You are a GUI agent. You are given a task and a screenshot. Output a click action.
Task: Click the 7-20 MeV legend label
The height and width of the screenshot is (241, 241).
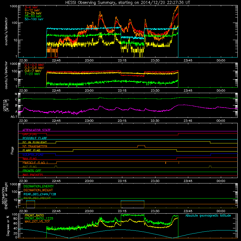[32, 74]
